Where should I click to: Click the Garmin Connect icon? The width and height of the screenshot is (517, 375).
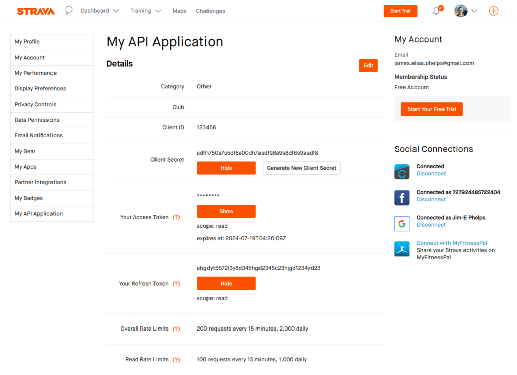(402, 172)
